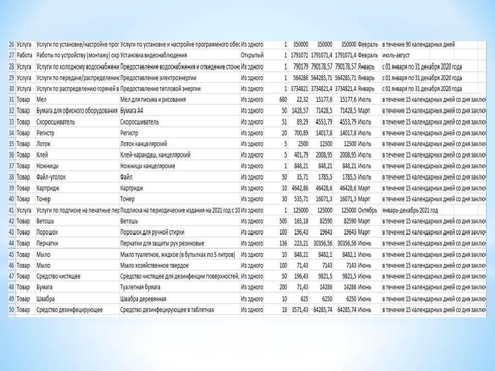Viewport: 495px width, 371px height.
Task: Select the quantity 136 for Перчатки
Action: point(283,243)
